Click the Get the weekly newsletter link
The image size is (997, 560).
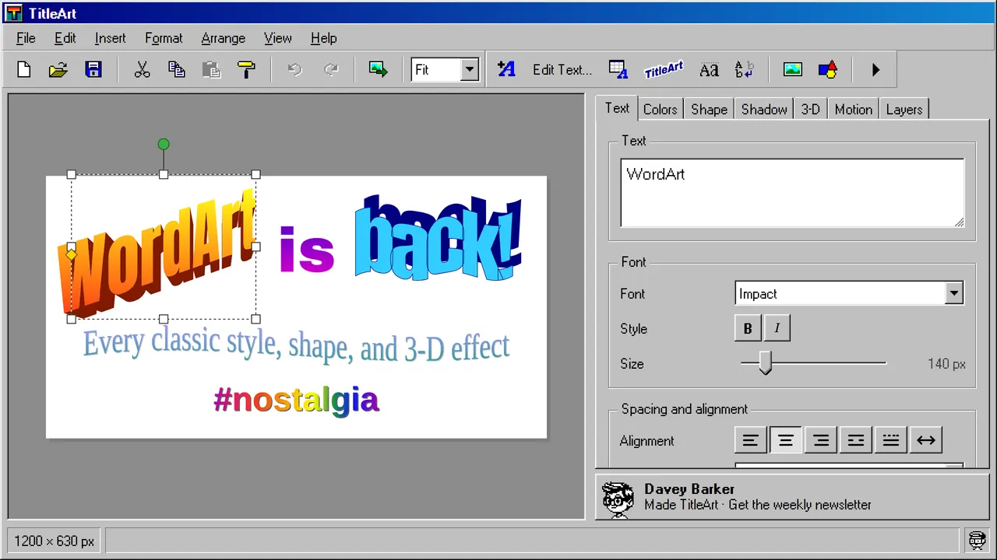coord(800,505)
